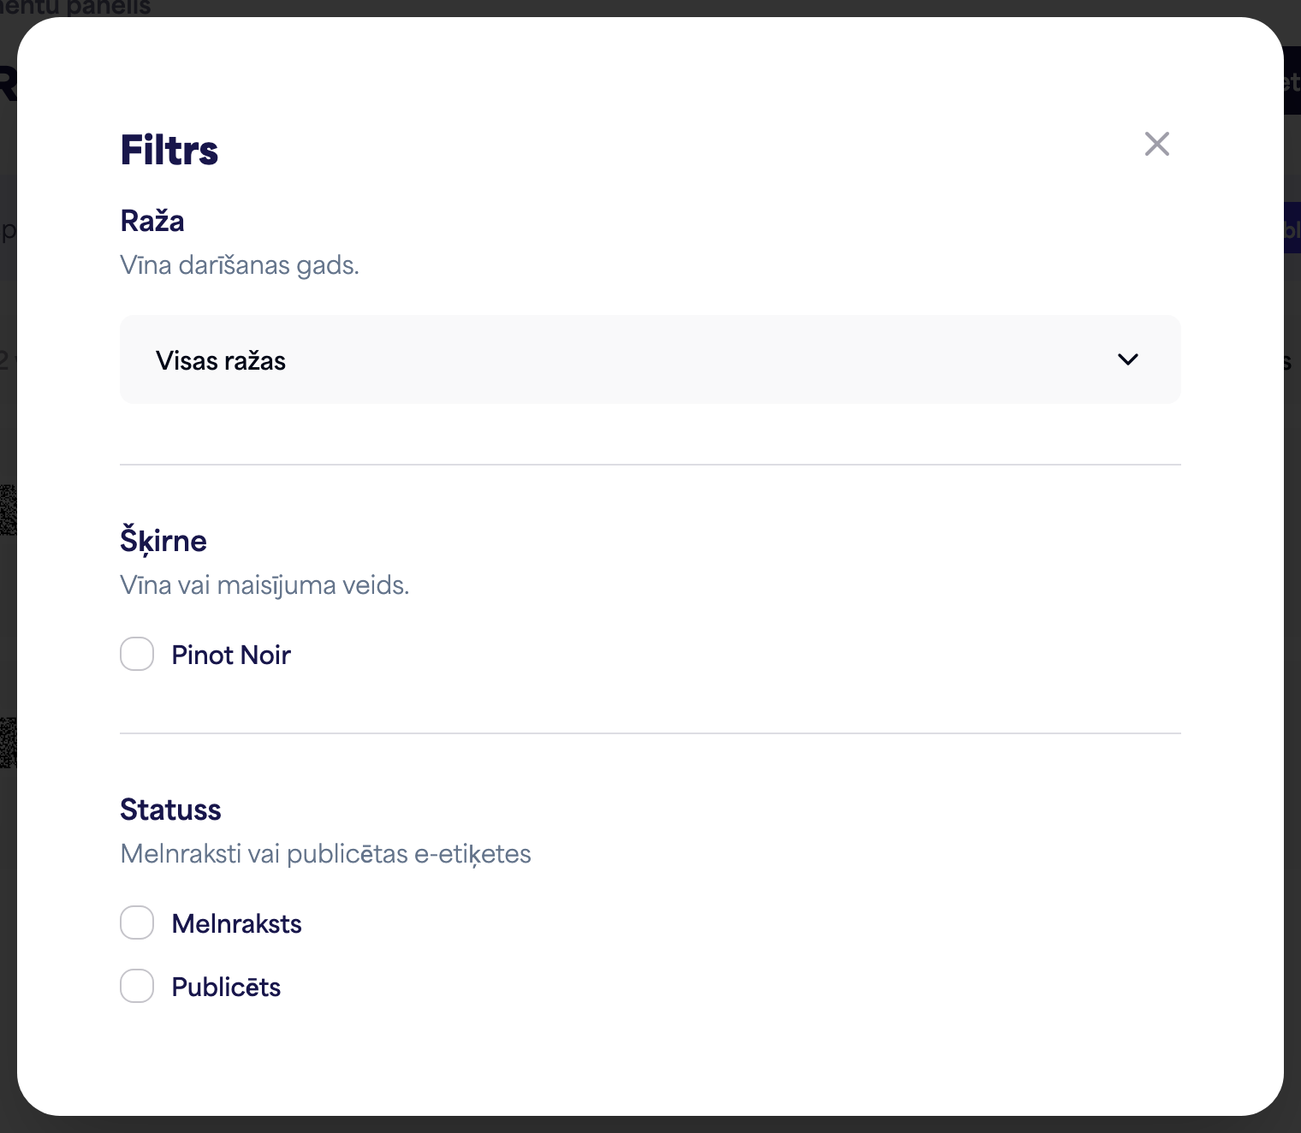
Task: Click the dark button peeking top-right
Action: coord(1292,80)
